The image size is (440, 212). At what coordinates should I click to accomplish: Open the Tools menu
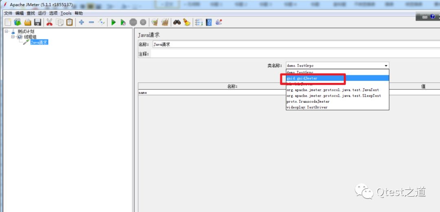click(66, 13)
